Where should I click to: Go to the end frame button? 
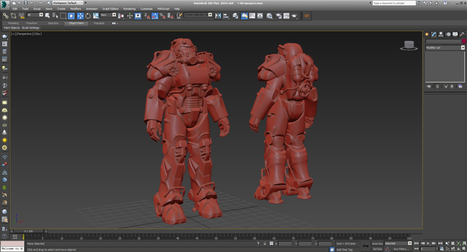pyautogui.click(x=440, y=243)
